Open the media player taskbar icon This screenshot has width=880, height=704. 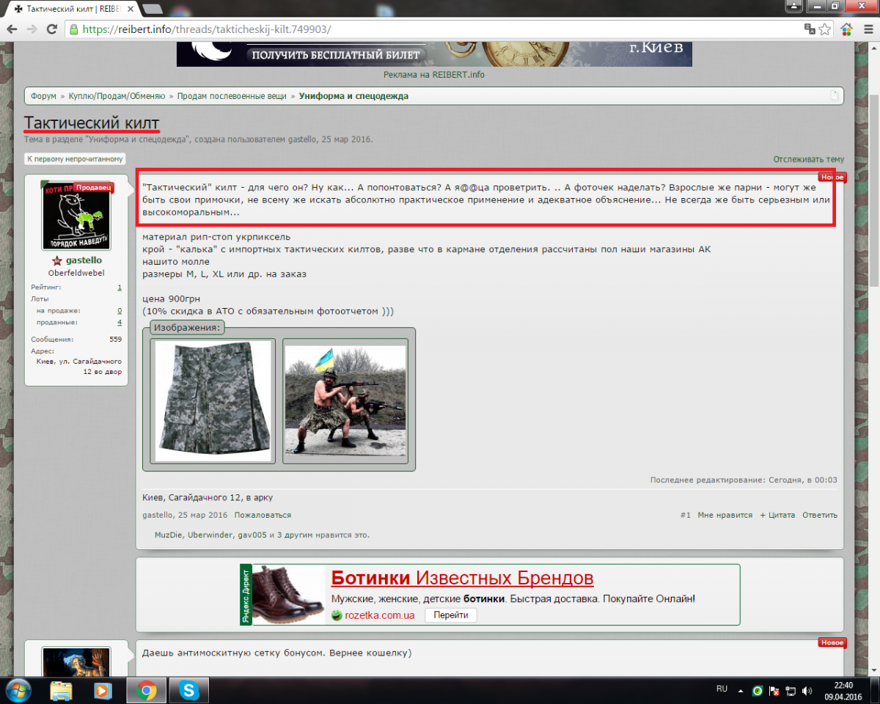103,690
